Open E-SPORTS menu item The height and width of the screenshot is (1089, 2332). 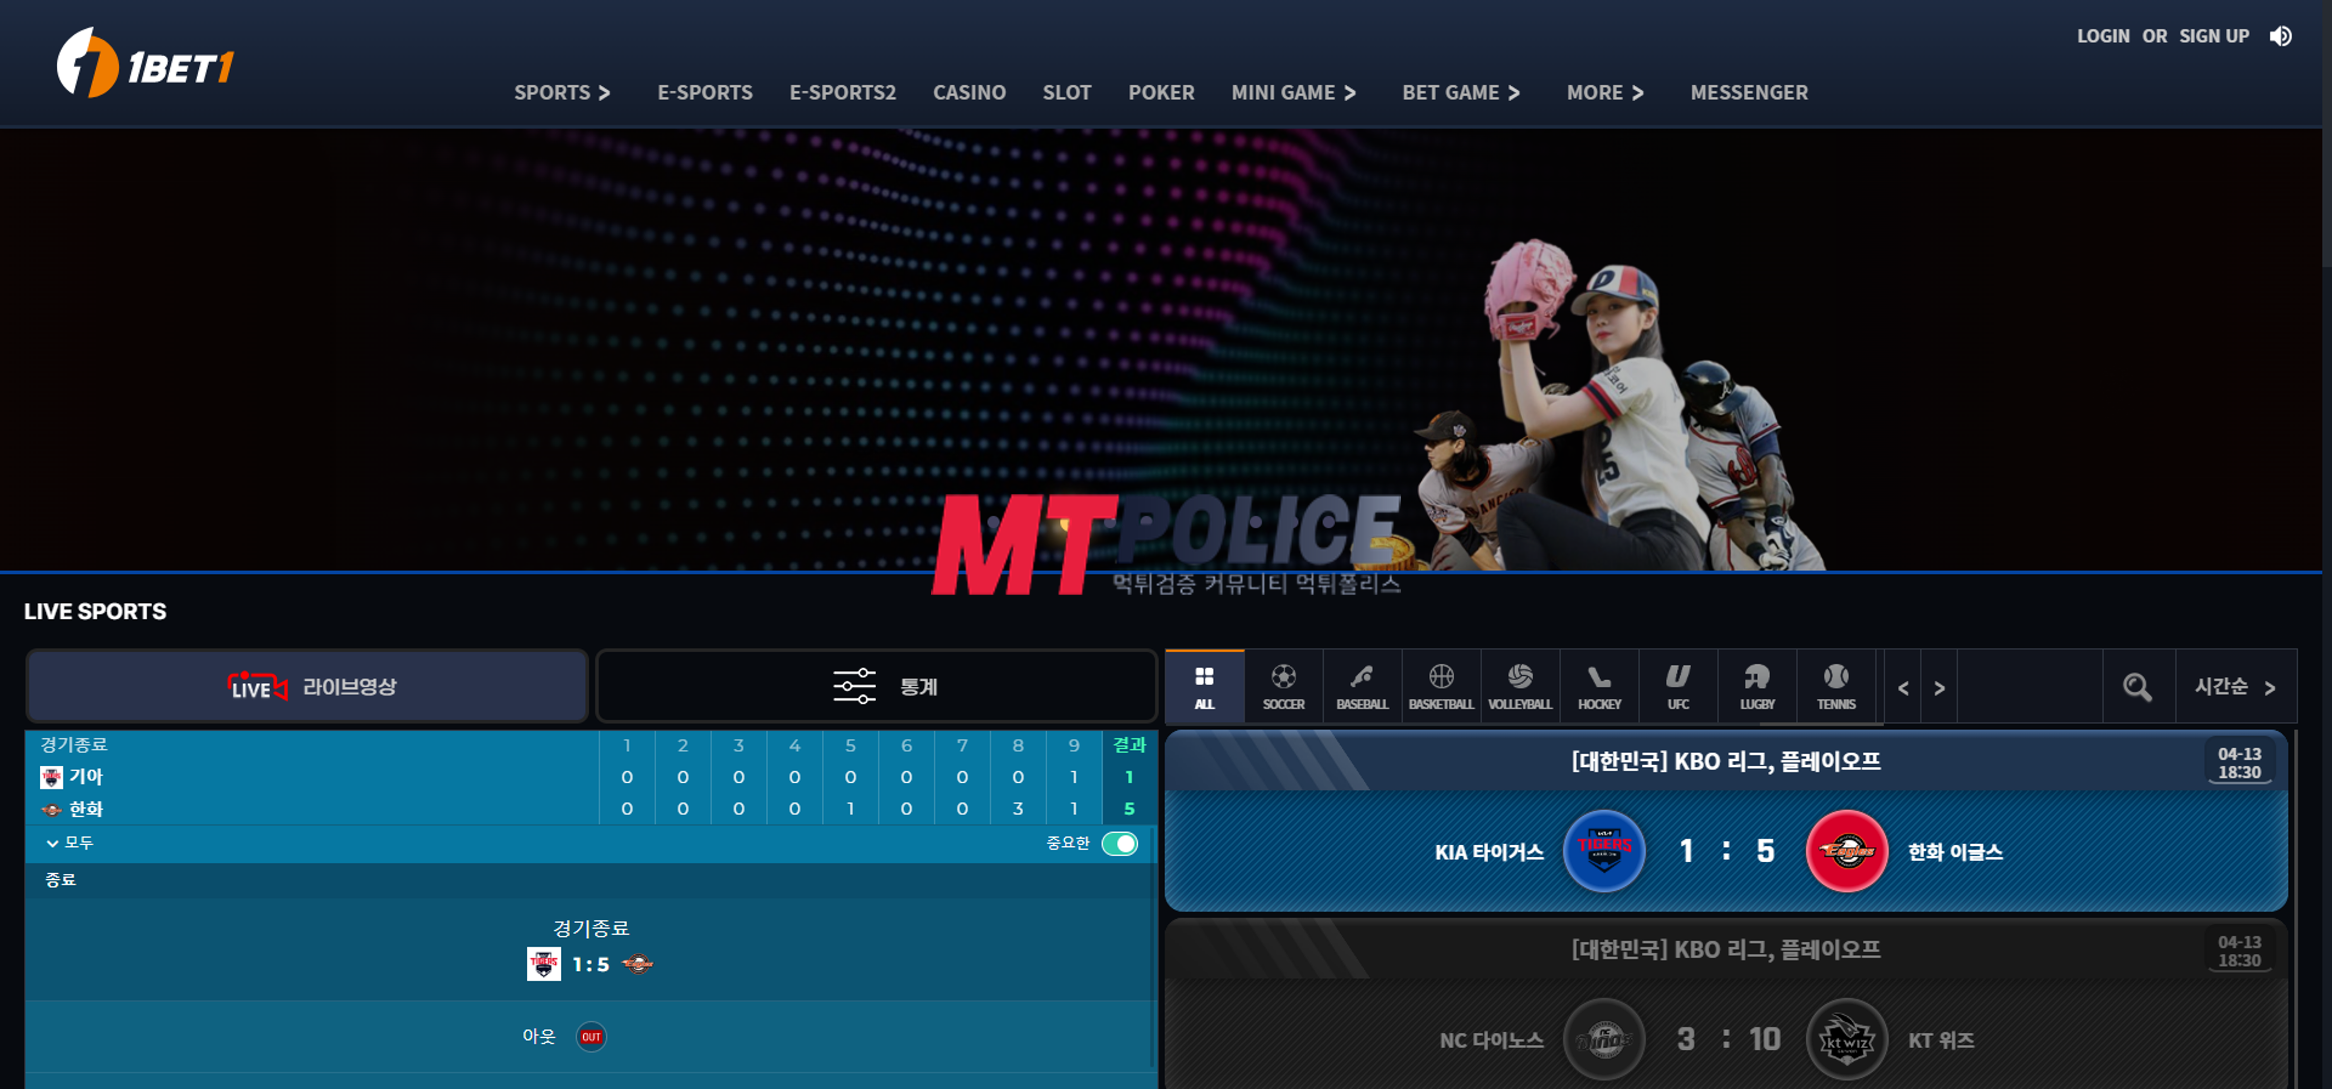pos(705,92)
